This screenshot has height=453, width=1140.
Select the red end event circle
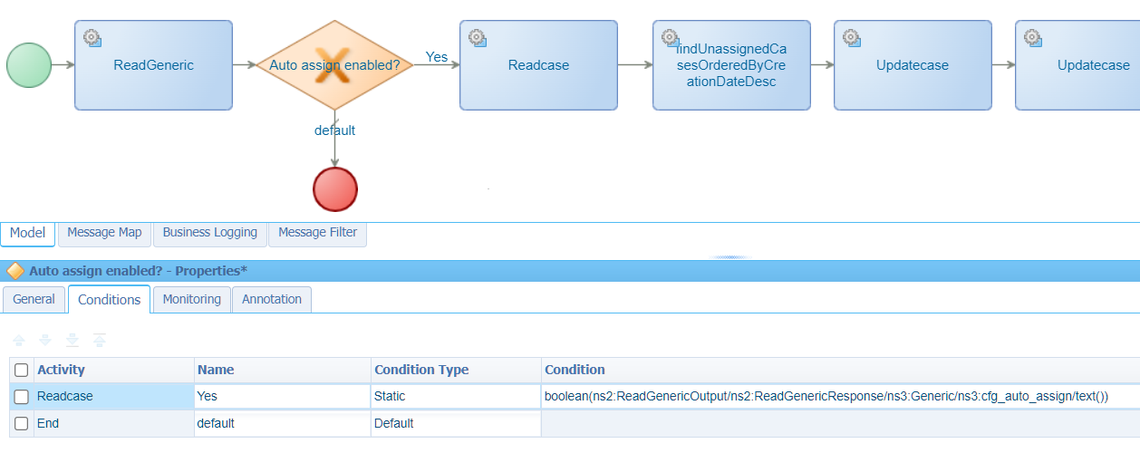pos(335,189)
